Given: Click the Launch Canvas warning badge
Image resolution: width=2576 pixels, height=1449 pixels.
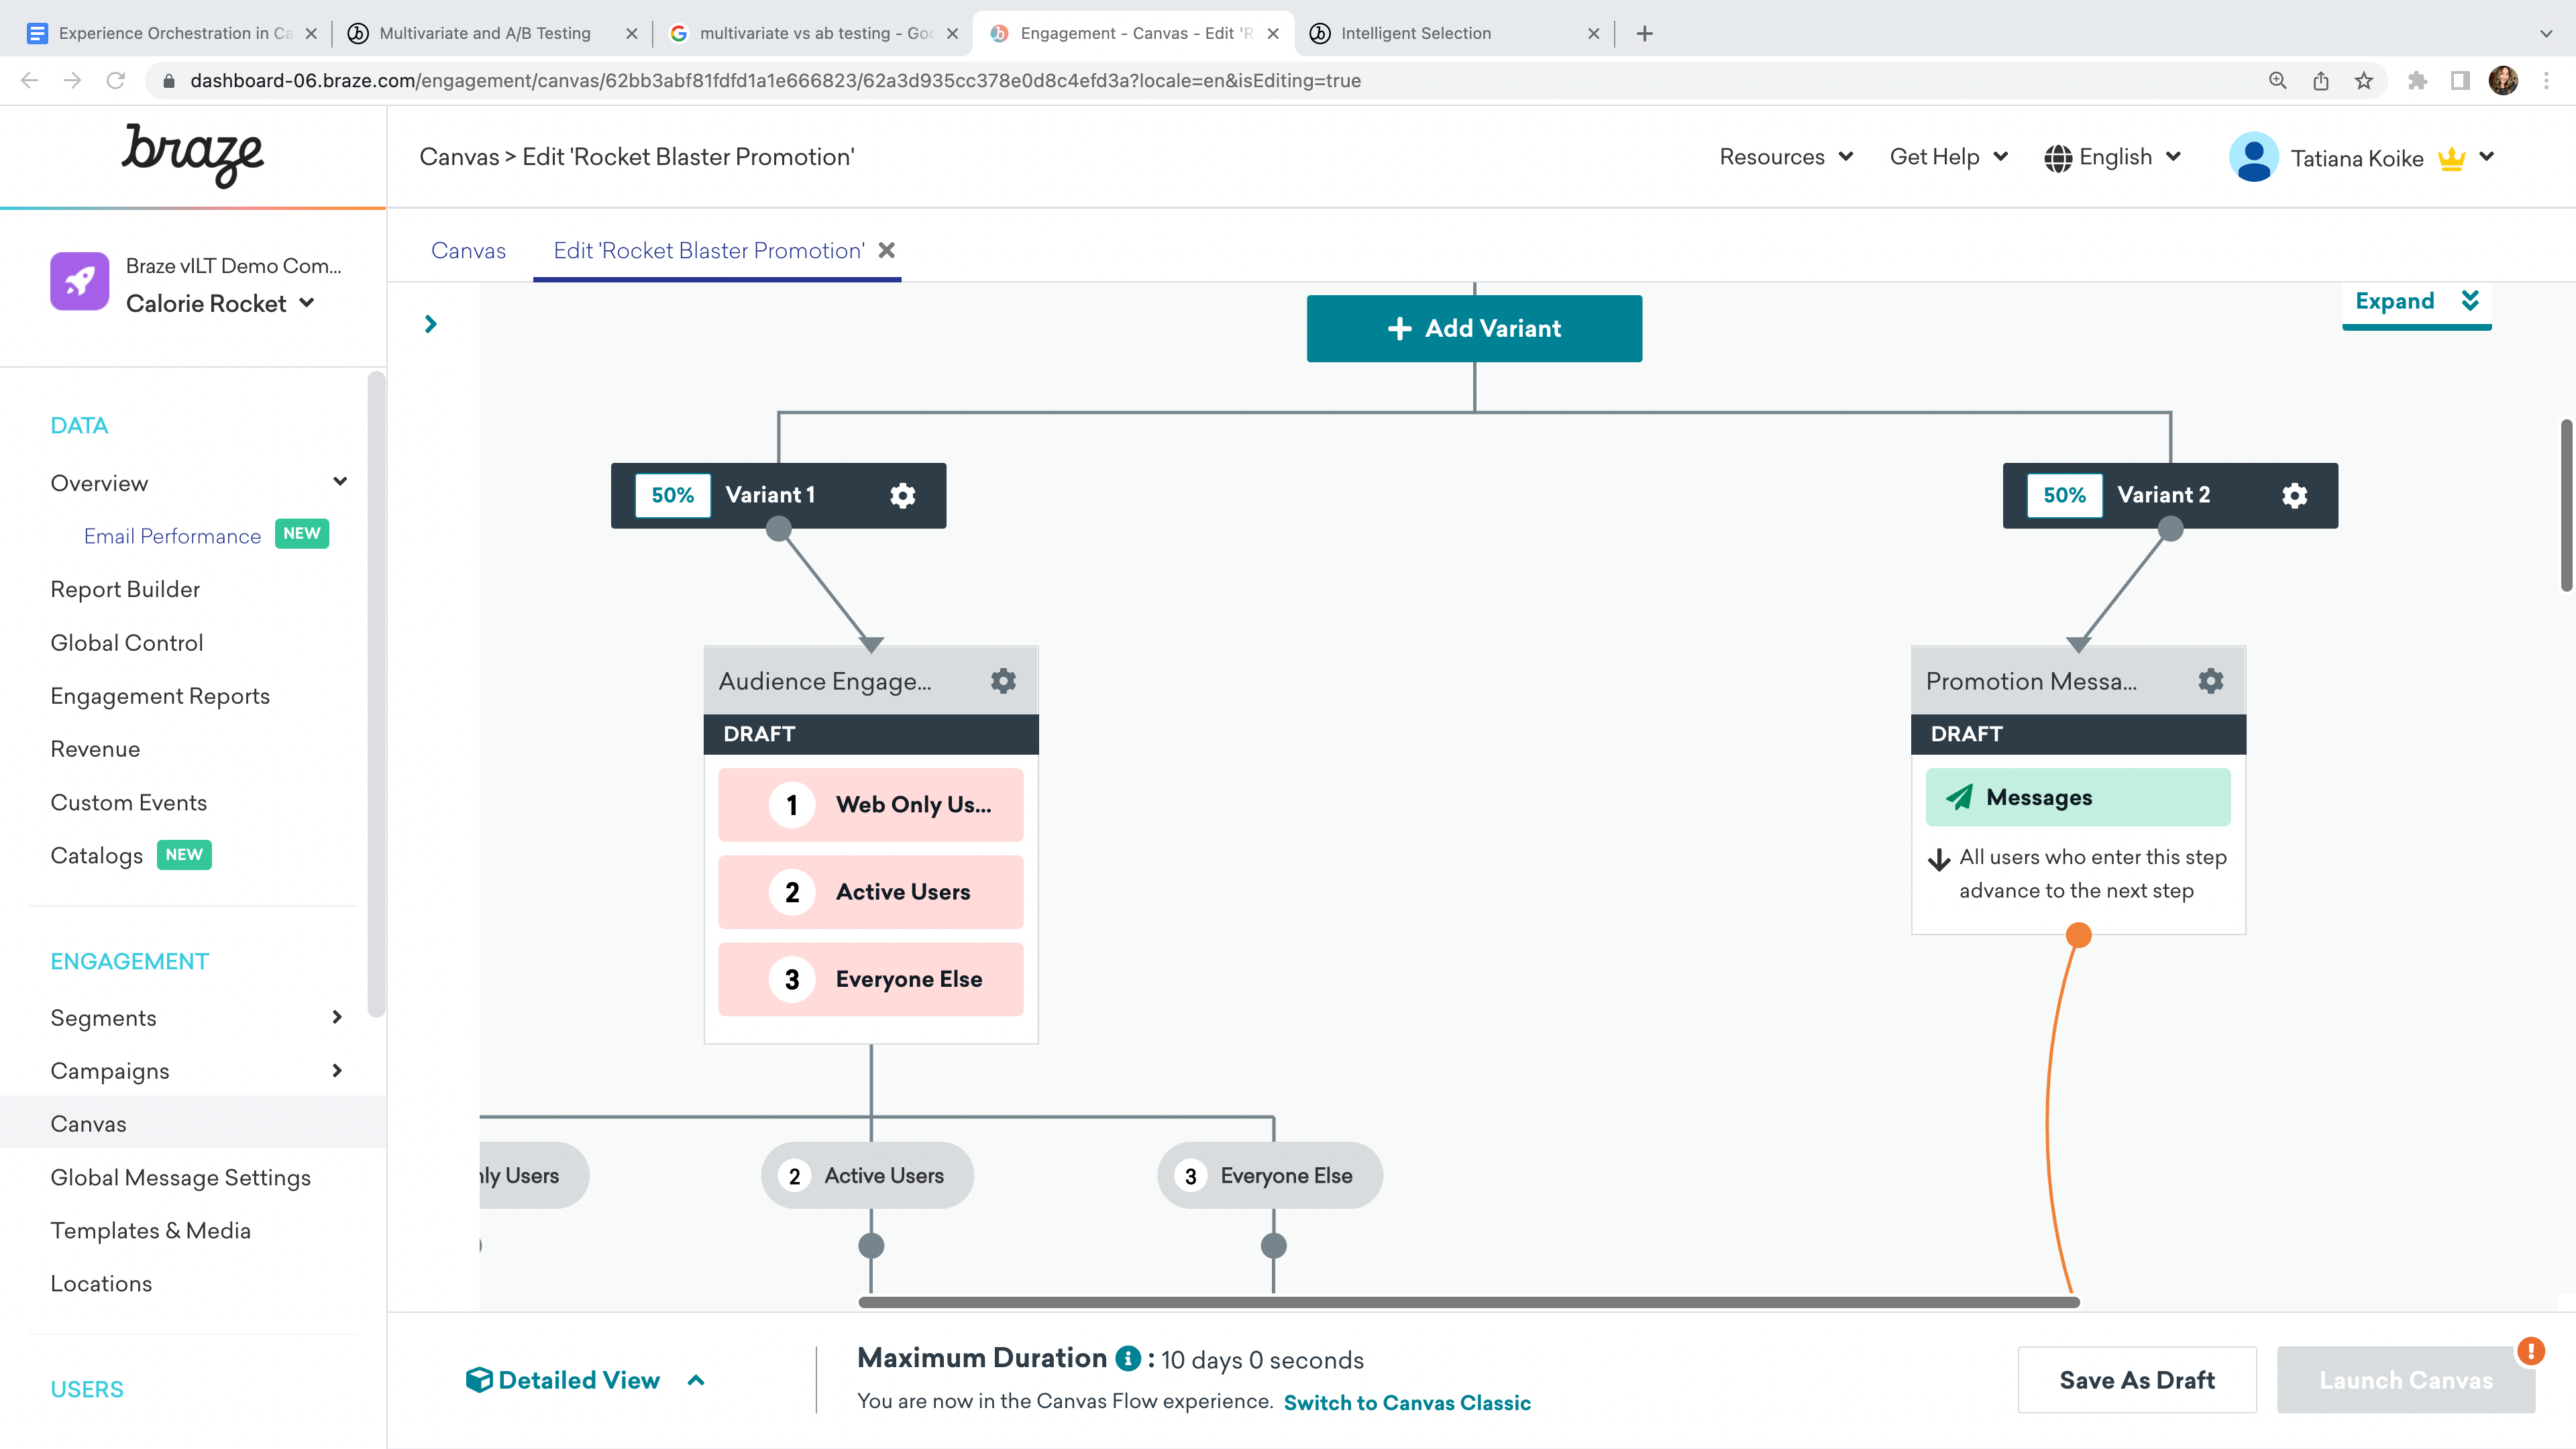Looking at the screenshot, I should (2530, 1351).
